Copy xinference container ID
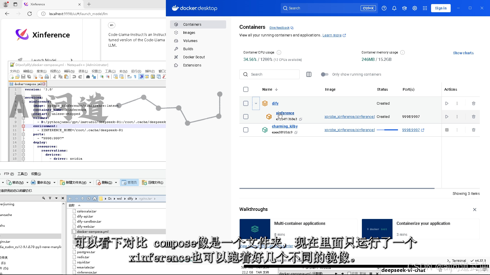This screenshot has width=490, height=275. [301, 119]
